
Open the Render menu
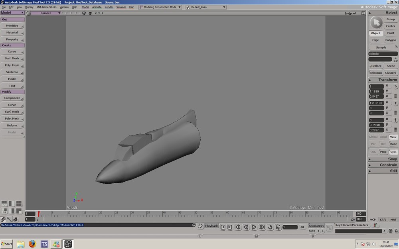click(109, 7)
